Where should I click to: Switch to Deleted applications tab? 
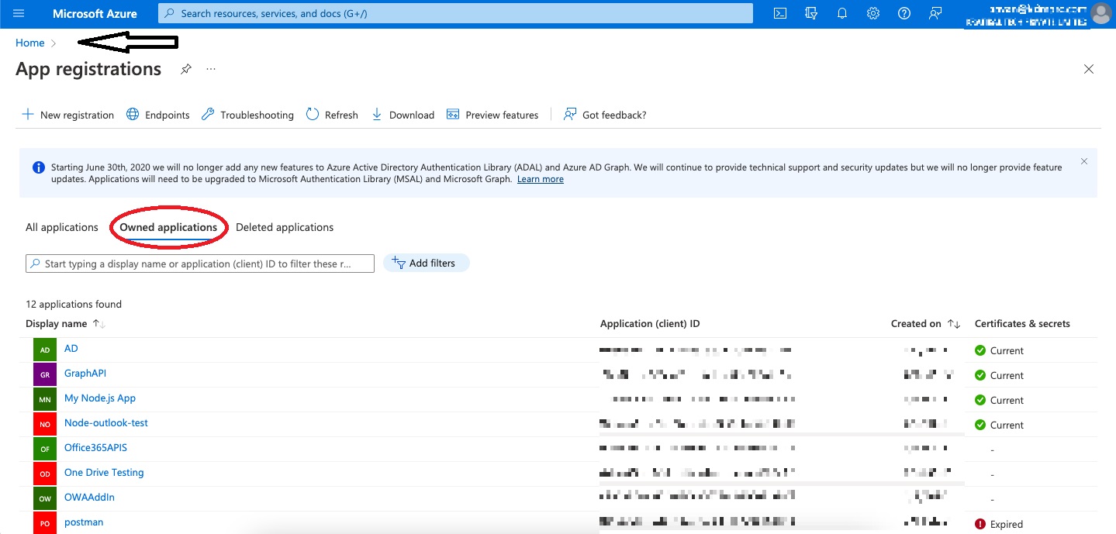coord(285,227)
